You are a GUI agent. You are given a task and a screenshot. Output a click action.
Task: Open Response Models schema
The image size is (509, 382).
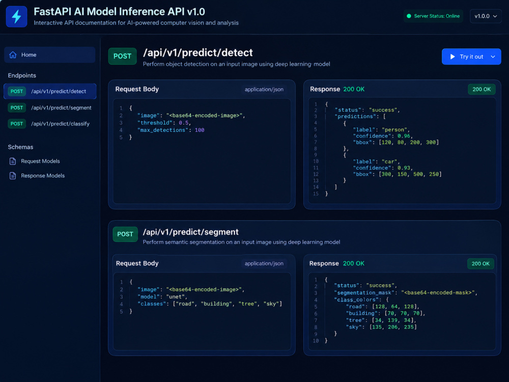(x=37, y=176)
